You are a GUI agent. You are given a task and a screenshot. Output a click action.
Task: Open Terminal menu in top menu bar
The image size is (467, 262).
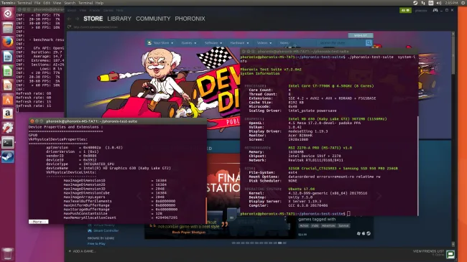pyautogui.click(x=24, y=3)
